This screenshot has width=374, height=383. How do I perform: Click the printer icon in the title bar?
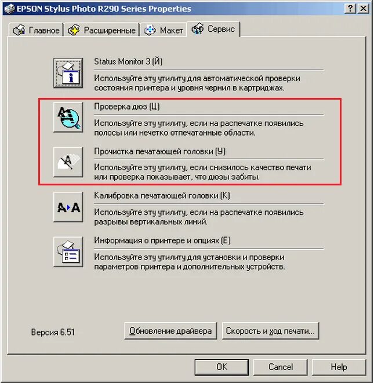[10, 9]
